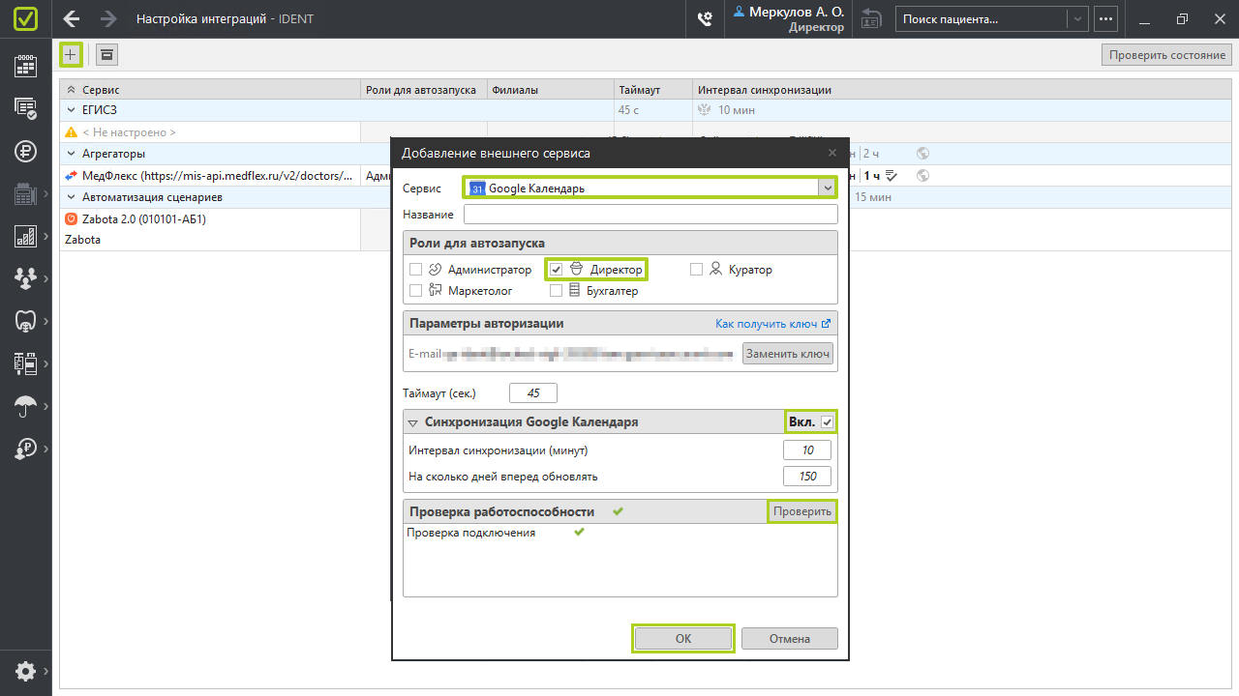Open the three-dots more menu

[x=1106, y=18]
